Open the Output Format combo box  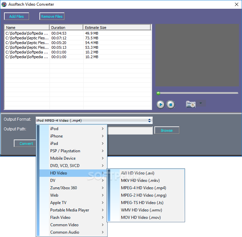coord(94,120)
